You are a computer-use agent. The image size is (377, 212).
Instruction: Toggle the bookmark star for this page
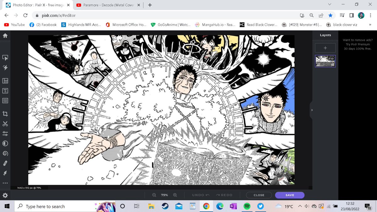pos(331,15)
